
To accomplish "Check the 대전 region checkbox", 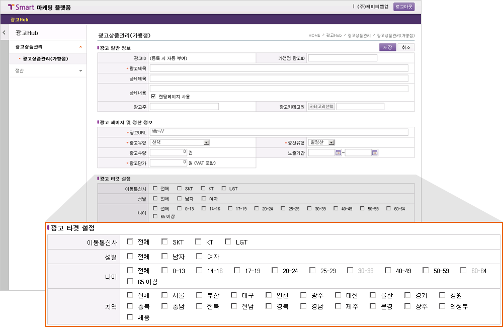I will tap(338, 295).
